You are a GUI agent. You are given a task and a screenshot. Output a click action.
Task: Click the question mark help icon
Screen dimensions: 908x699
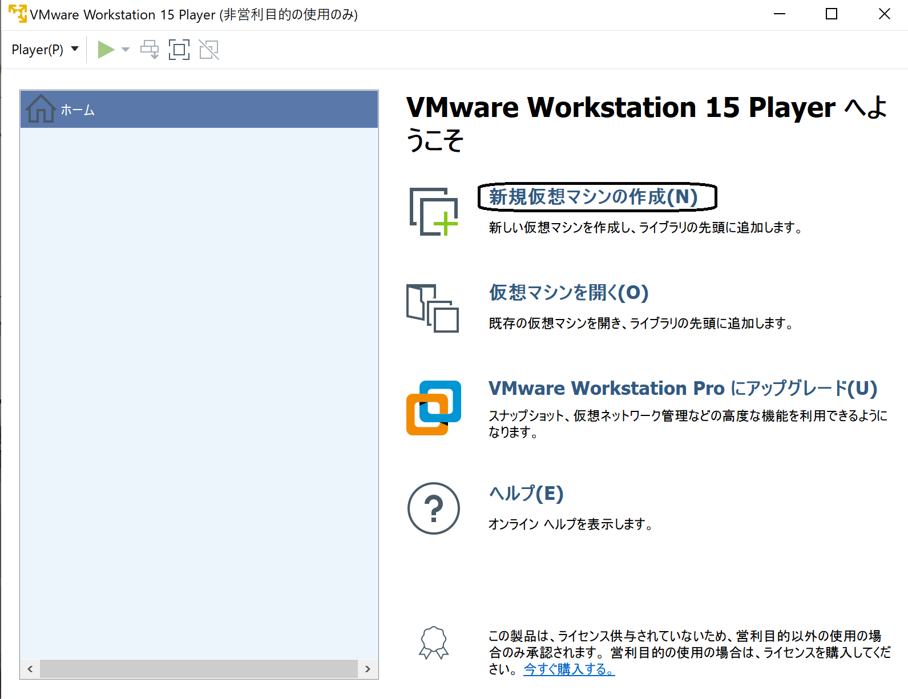[434, 508]
